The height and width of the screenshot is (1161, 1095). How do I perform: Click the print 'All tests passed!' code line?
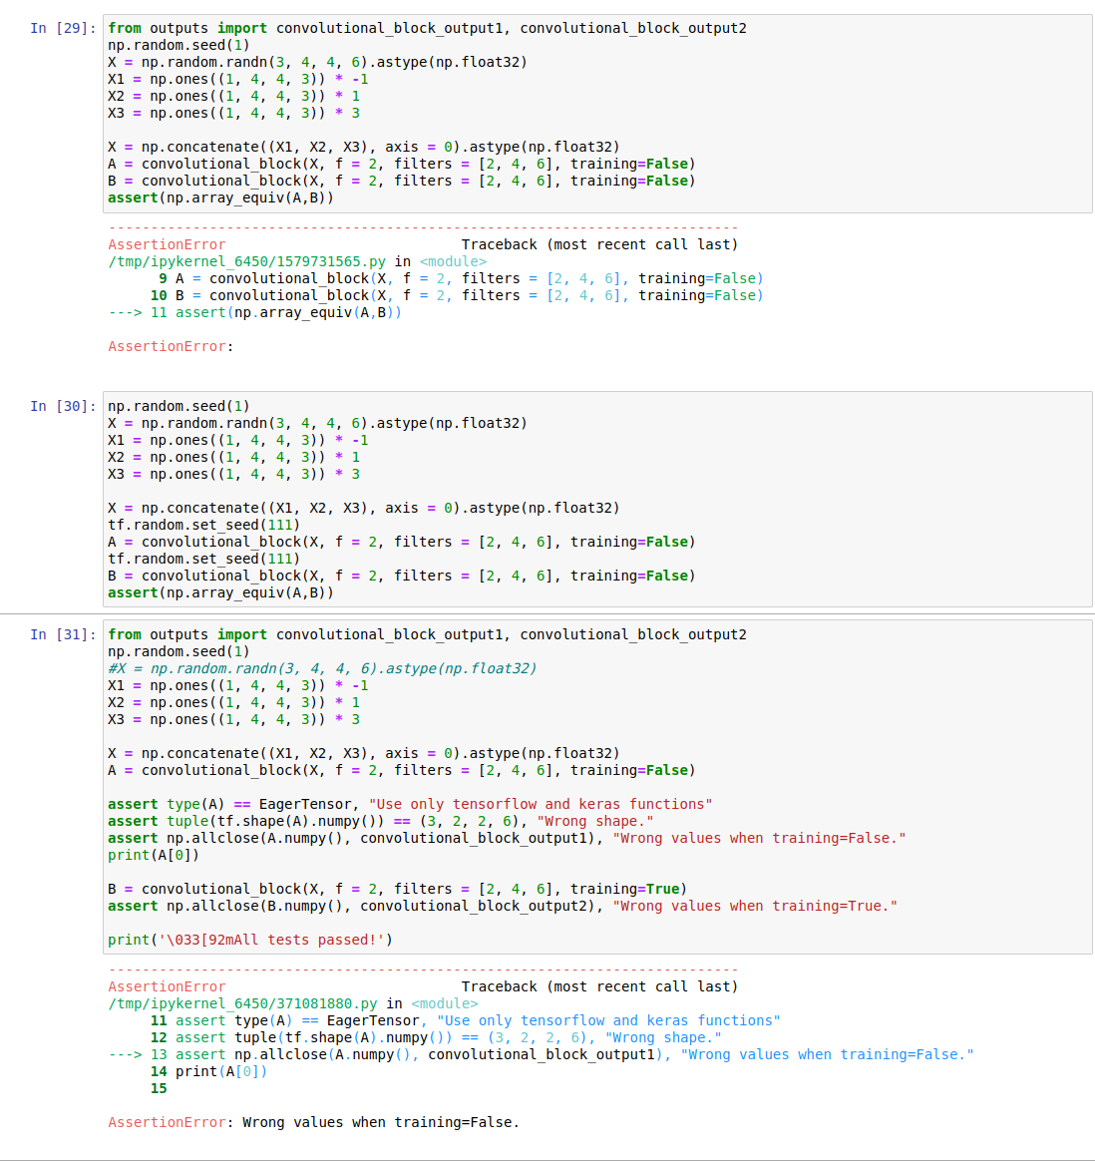tap(250, 940)
